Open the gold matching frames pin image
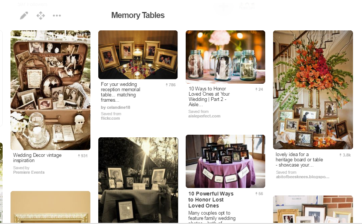This screenshot has width=362, height=224. pos(138,55)
